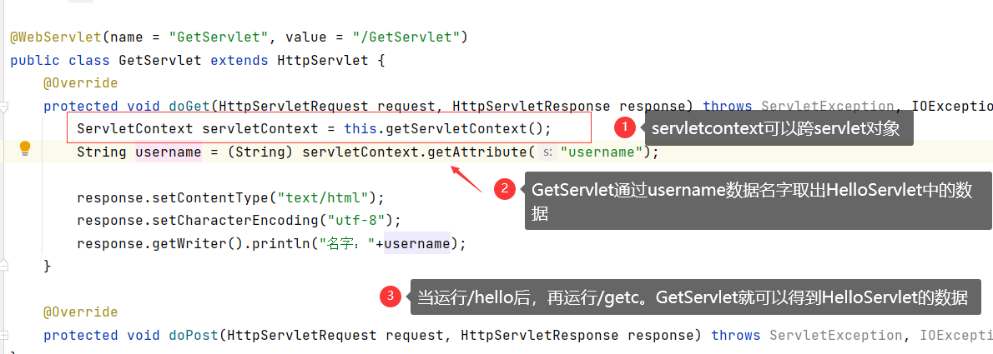993x354 pixels.
Task: Place cursor on the doGet method name
Action: 189,107
